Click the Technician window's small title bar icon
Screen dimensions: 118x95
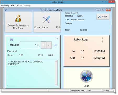click(6, 10)
